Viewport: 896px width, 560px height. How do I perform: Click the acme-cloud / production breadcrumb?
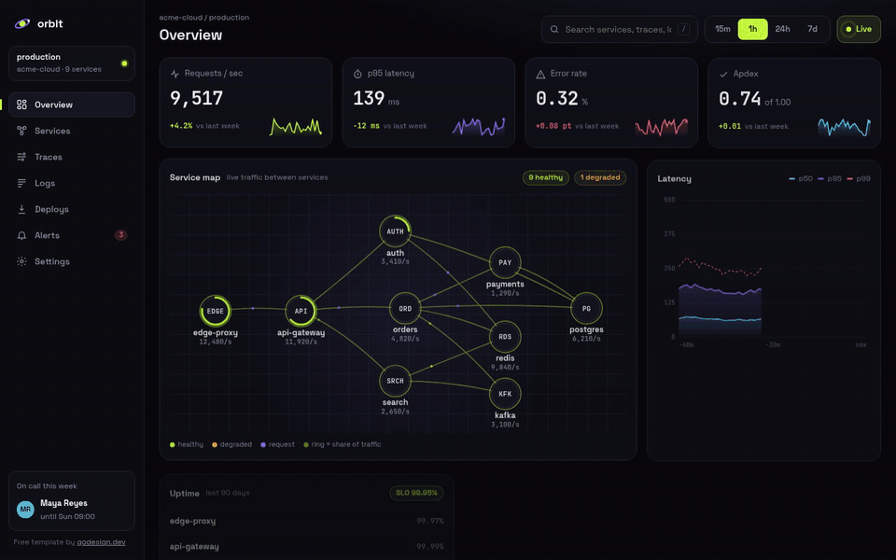tap(204, 18)
